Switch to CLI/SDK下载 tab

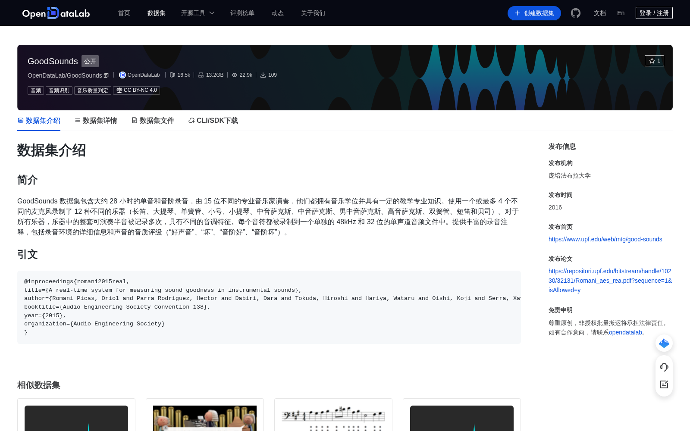pyautogui.click(x=213, y=121)
